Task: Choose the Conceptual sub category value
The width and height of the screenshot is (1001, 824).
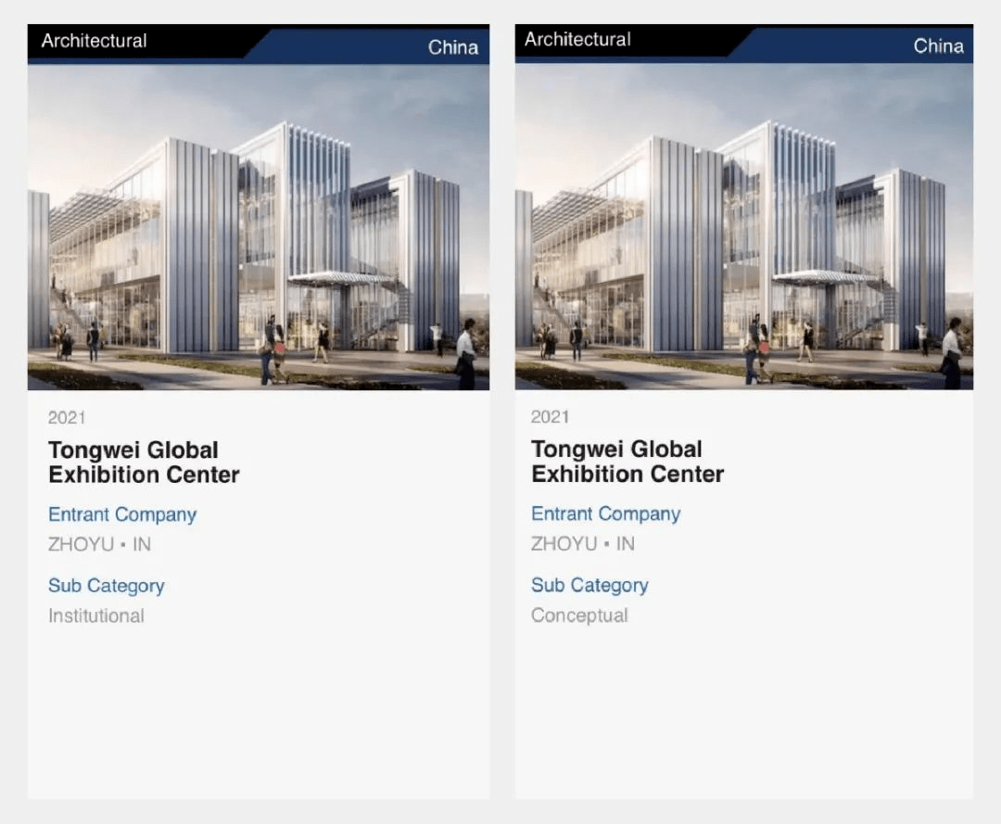Action: pyautogui.click(x=579, y=615)
